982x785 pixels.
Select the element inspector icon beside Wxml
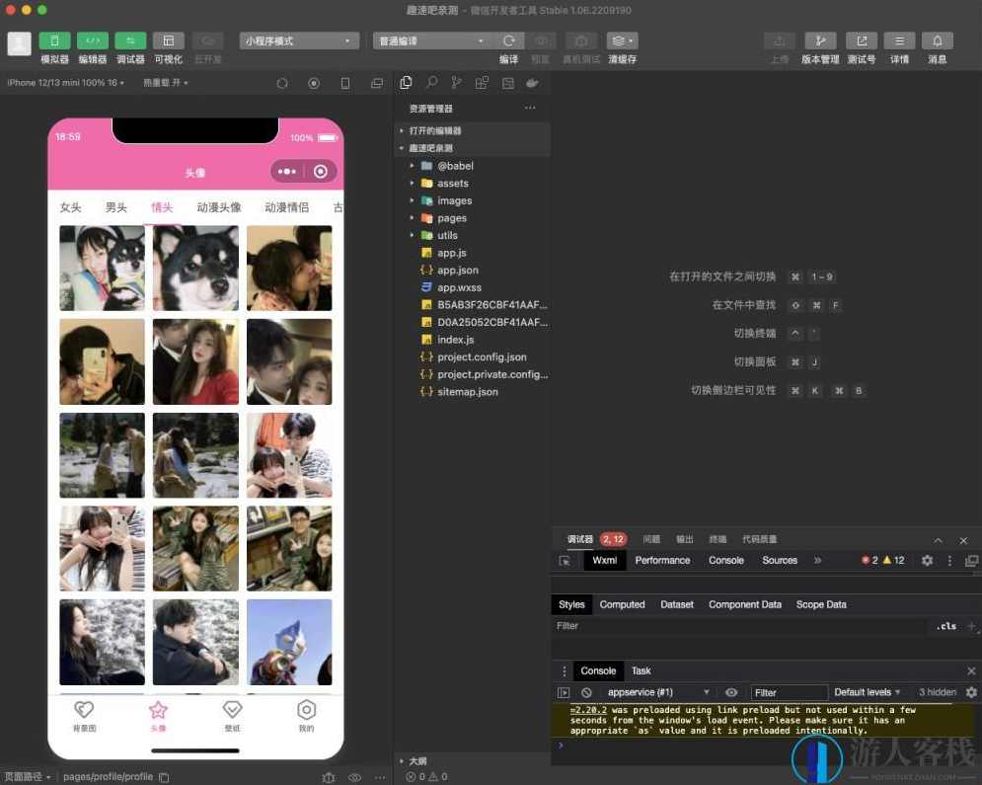[x=564, y=560]
